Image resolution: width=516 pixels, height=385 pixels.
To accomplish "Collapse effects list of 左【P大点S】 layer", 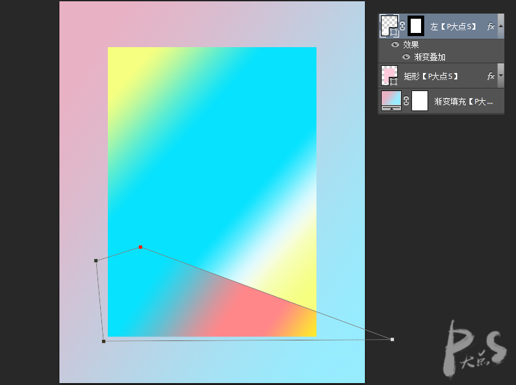I will 501,26.
